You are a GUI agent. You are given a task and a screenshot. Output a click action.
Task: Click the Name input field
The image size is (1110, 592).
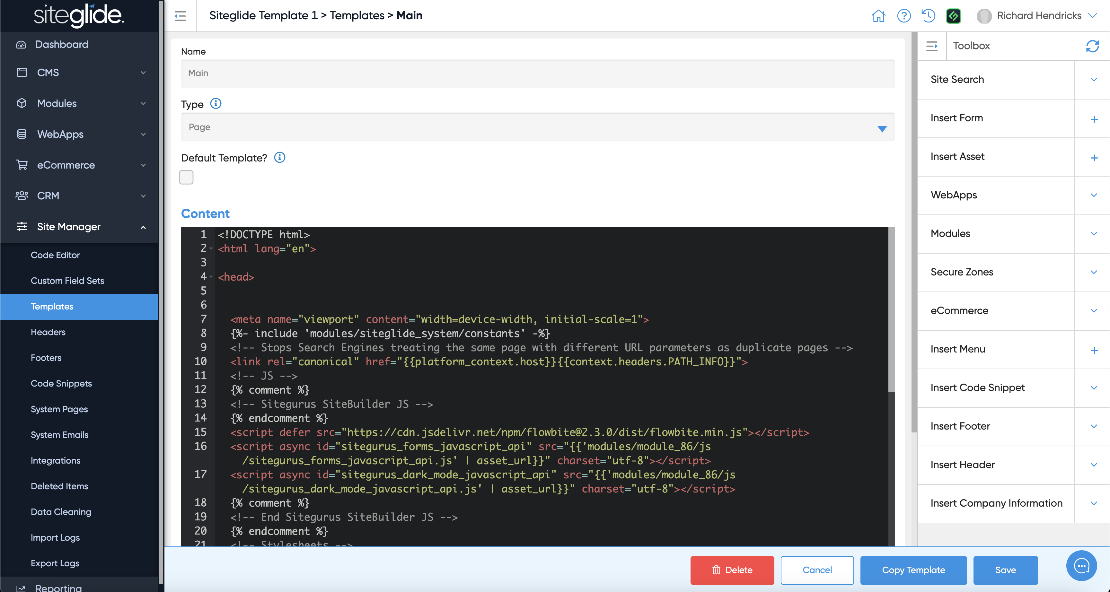point(537,73)
